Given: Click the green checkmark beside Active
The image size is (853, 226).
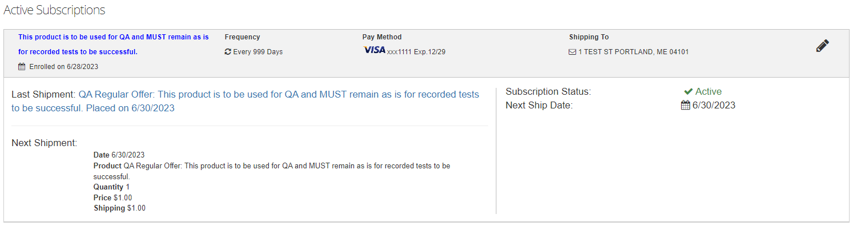Looking at the screenshot, I should (688, 91).
